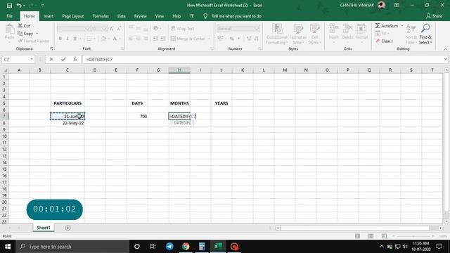Screen dimensions: 450x253
Task: Click the Wrap Text button
Action: coord(183,28)
